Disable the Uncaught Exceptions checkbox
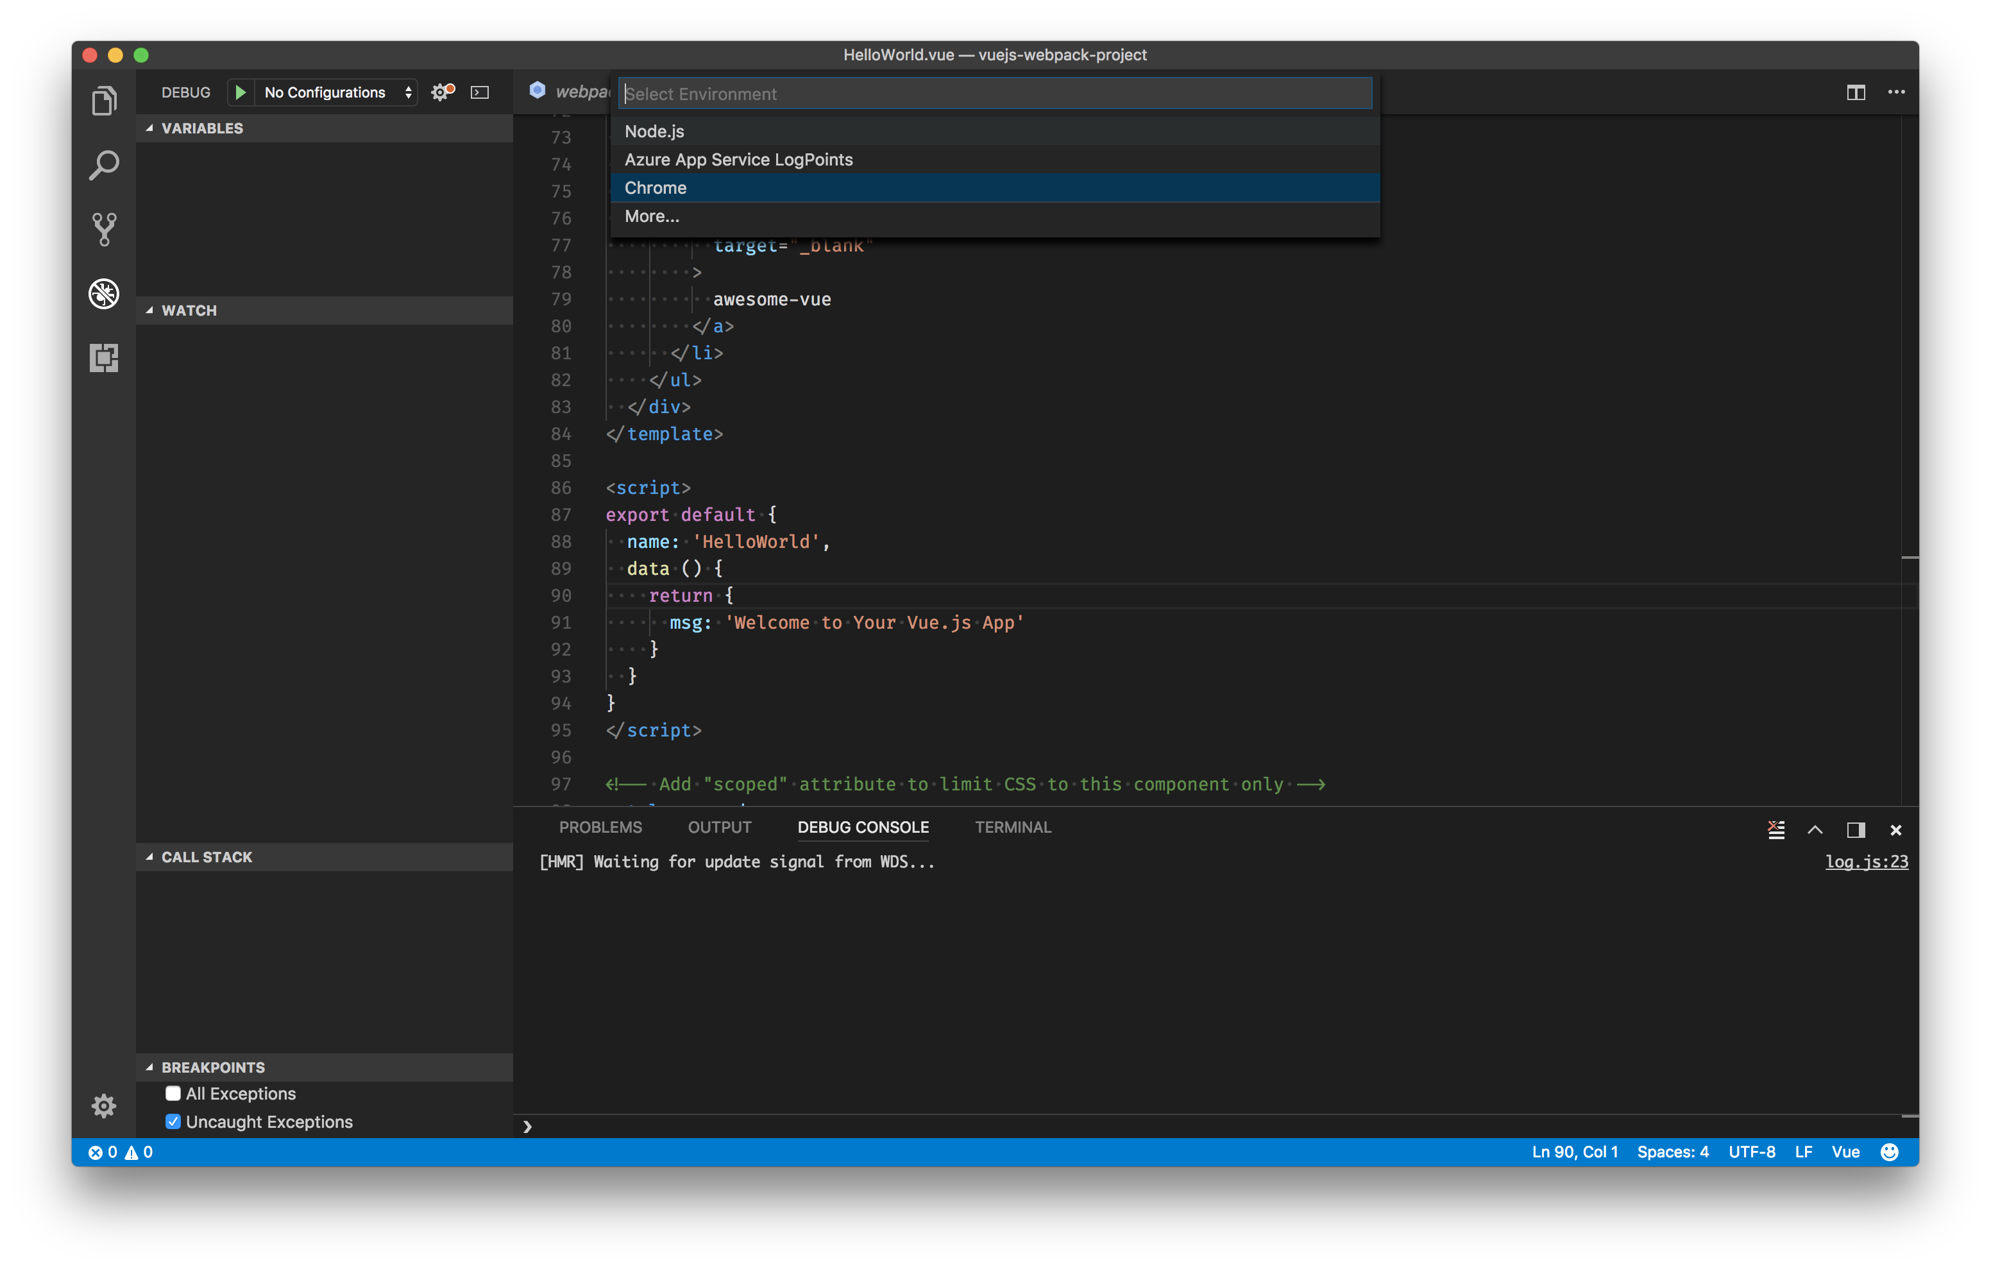Screen dimensions: 1991x1269 (173, 1121)
